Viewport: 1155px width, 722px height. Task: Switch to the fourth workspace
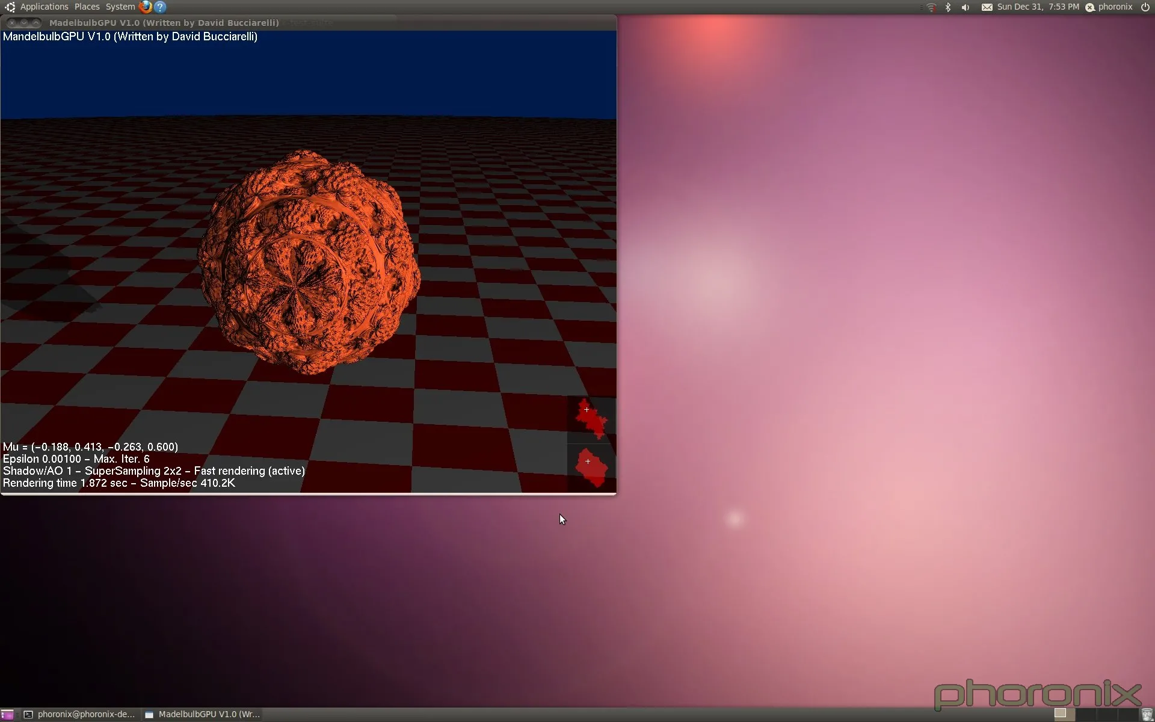click(x=1128, y=714)
